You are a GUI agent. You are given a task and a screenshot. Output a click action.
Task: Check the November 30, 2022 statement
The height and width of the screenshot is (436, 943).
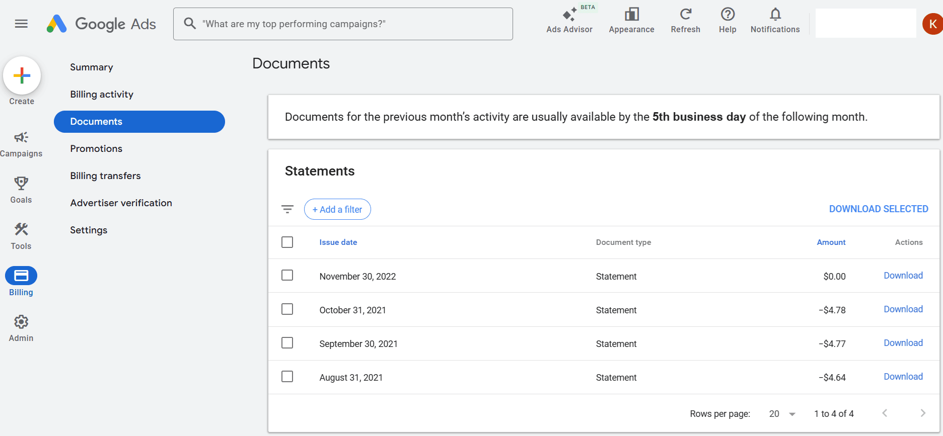tap(287, 275)
